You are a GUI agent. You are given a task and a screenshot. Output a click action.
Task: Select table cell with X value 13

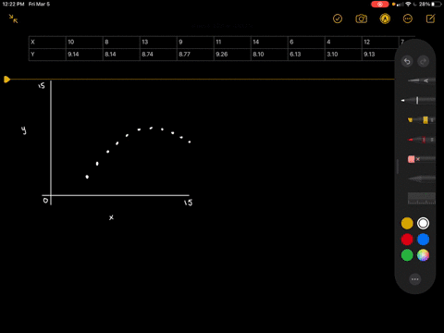[158, 43]
